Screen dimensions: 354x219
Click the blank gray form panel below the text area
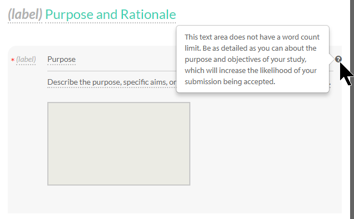point(175,199)
